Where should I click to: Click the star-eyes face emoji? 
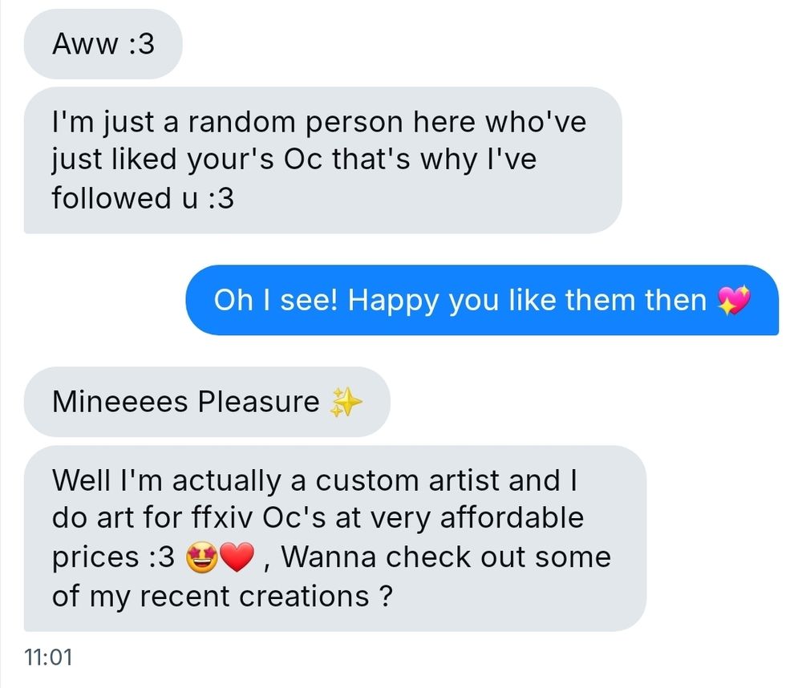(202, 557)
